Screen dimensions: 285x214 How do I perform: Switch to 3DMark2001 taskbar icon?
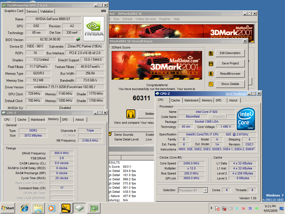click(66, 208)
